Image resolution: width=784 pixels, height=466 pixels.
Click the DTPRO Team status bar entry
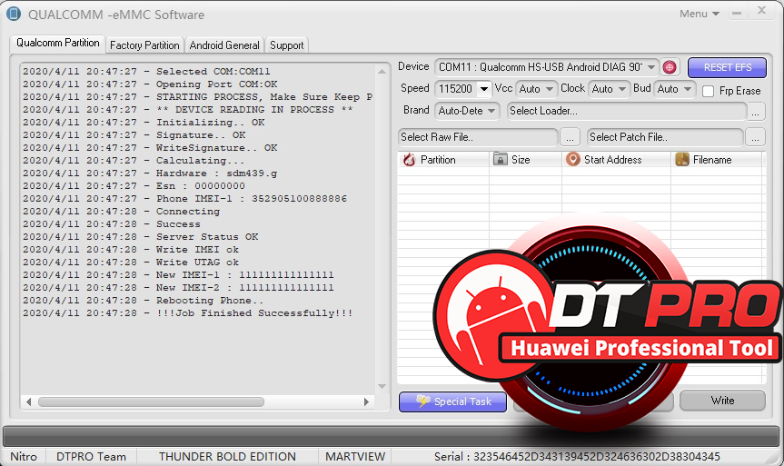coord(91,457)
